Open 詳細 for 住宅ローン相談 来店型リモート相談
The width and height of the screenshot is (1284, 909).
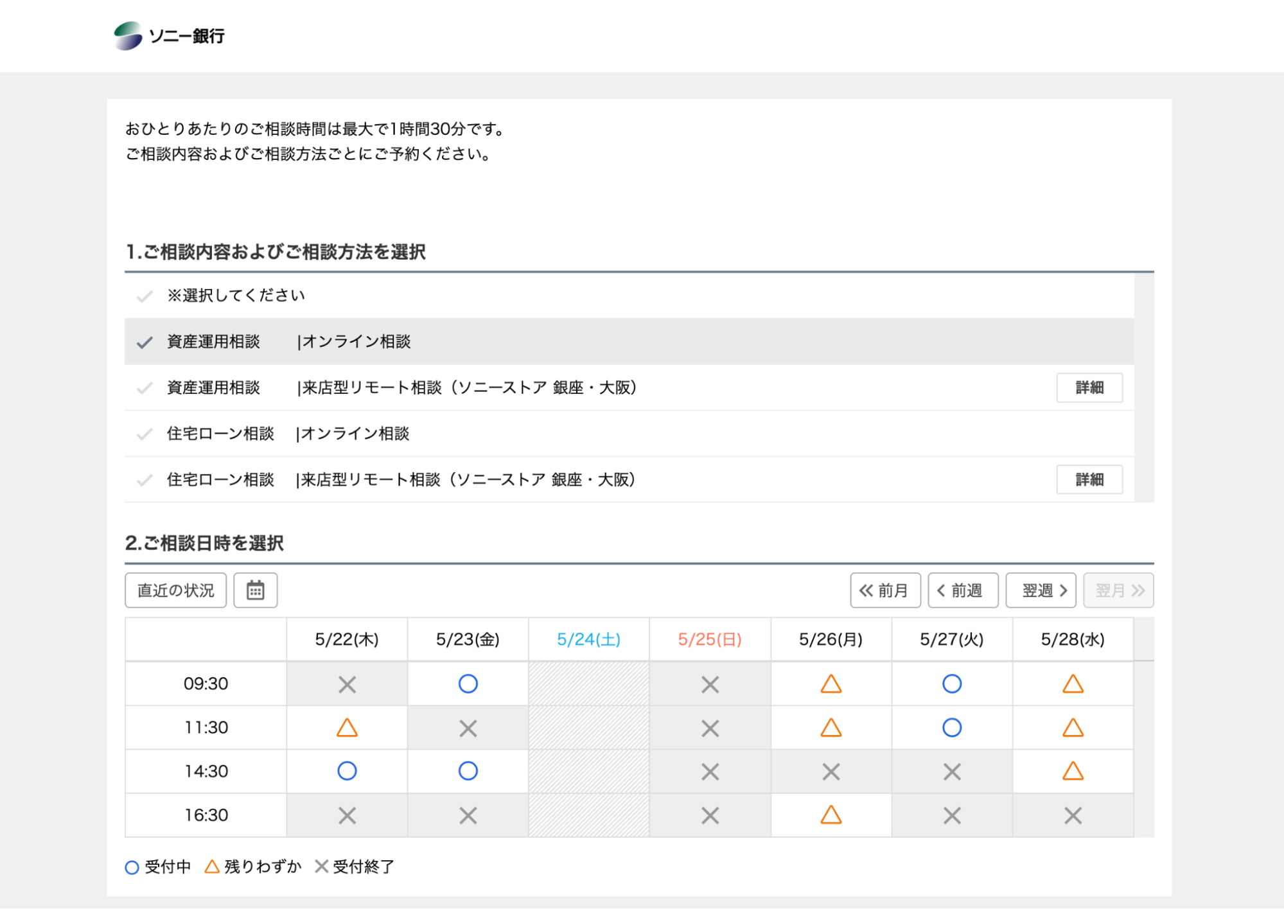pos(1089,480)
